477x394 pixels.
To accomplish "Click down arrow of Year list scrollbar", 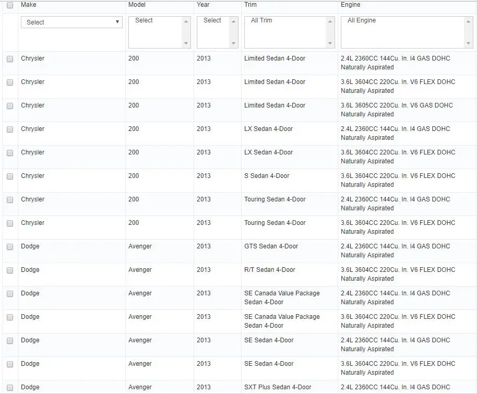I will (233, 43).
